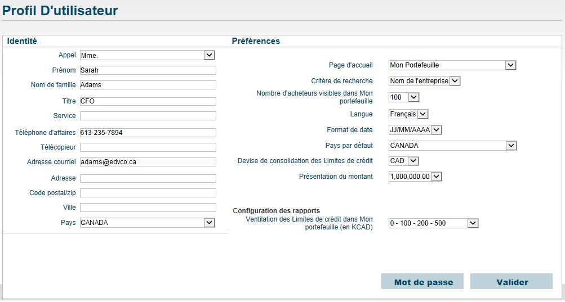Open the Format de date dropdown

pyautogui.click(x=415, y=129)
